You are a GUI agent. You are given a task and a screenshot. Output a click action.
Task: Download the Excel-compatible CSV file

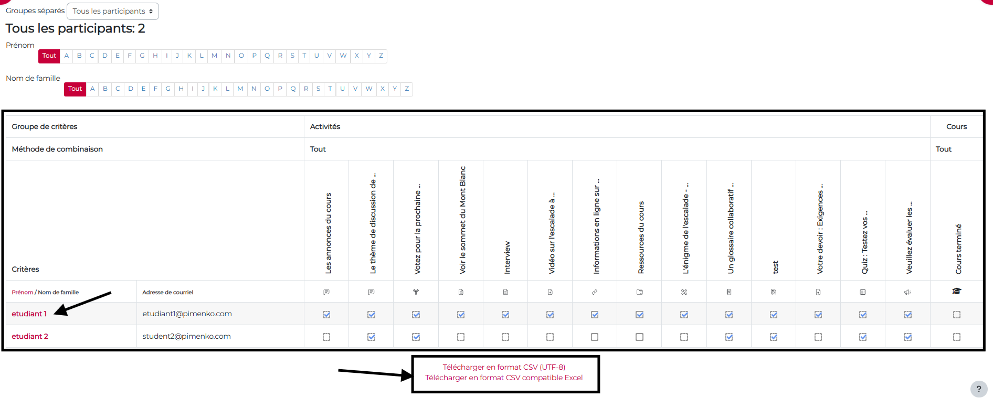tap(504, 378)
